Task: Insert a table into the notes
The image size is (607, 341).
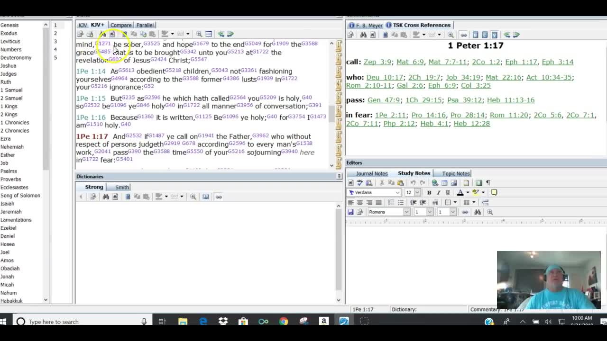Action: point(444,183)
